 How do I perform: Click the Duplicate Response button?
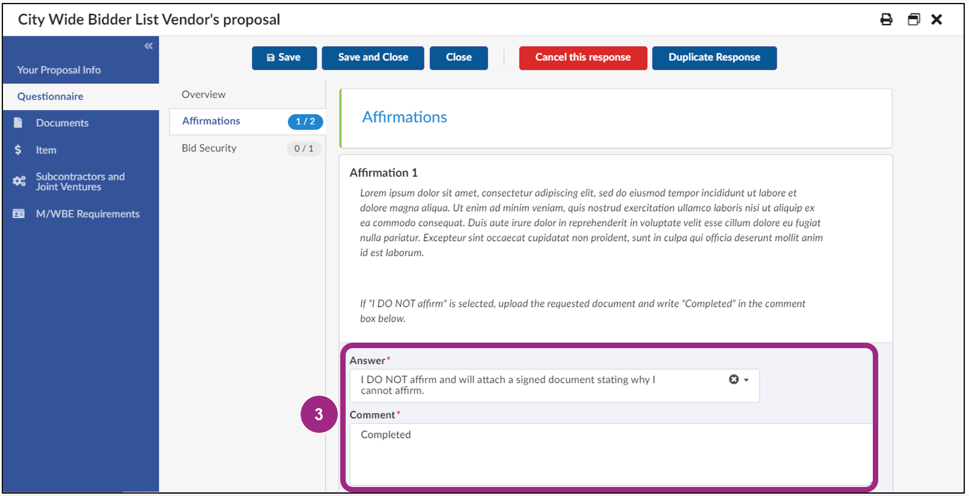point(714,58)
